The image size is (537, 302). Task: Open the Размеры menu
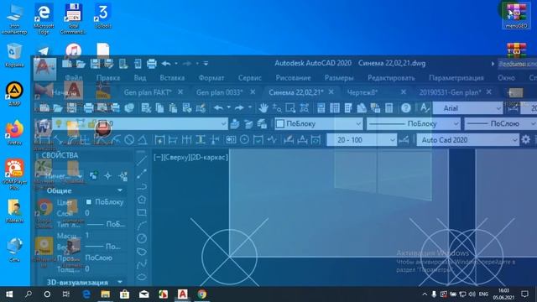click(x=339, y=78)
